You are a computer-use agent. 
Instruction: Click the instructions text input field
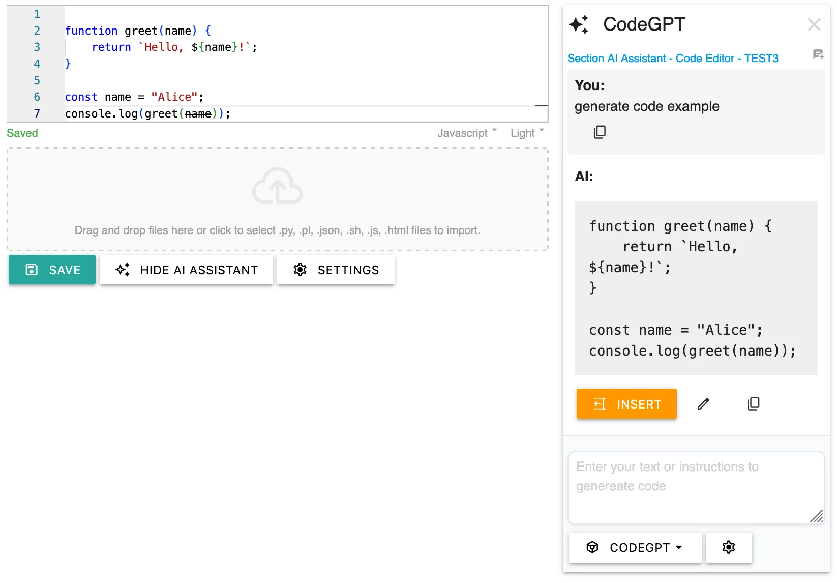(x=696, y=486)
